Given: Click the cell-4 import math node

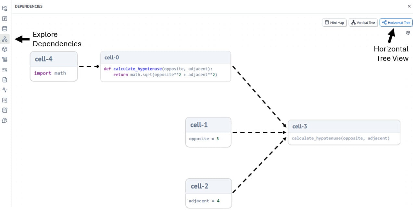Looking at the screenshot, I should [54, 66].
